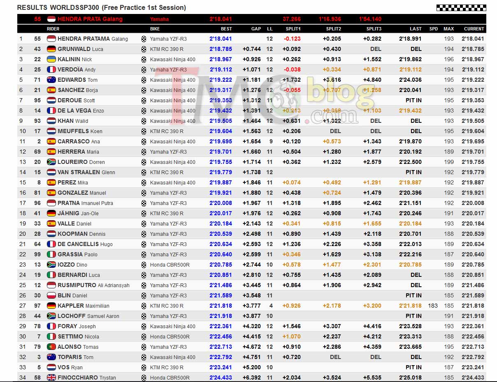
Task: Click rider name LOCHOFF Samuel Aaron
Action: point(88,316)
